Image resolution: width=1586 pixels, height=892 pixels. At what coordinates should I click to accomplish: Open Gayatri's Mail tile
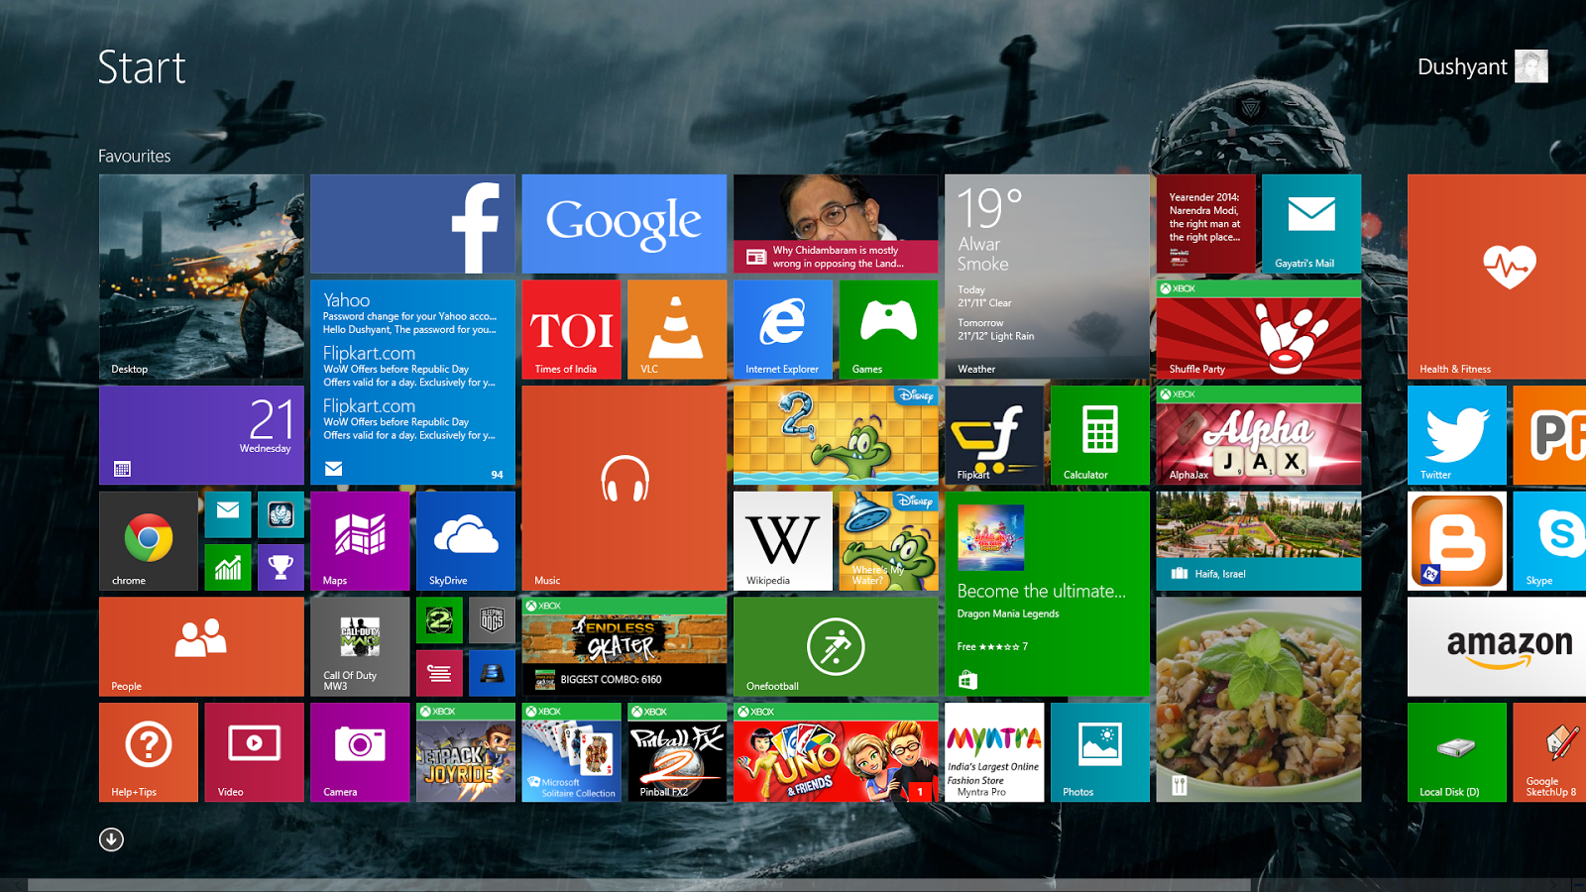click(x=1311, y=224)
